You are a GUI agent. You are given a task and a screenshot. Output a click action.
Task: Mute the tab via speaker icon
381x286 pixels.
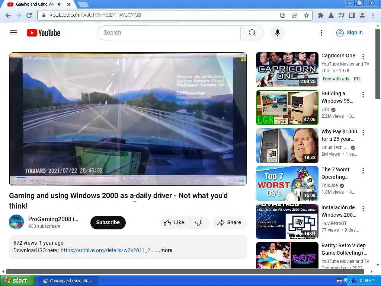pyautogui.click(x=60, y=4)
